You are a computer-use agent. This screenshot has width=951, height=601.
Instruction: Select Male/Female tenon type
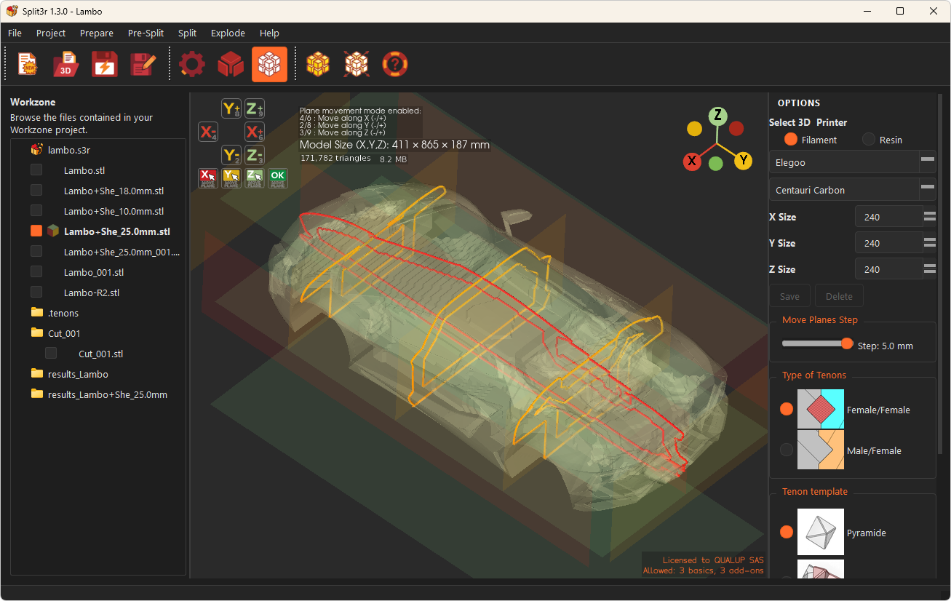coord(787,450)
